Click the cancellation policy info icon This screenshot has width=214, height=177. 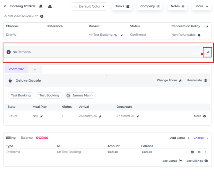[x=199, y=35]
